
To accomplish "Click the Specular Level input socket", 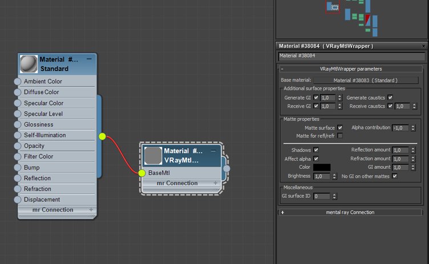I will tap(18, 114).
